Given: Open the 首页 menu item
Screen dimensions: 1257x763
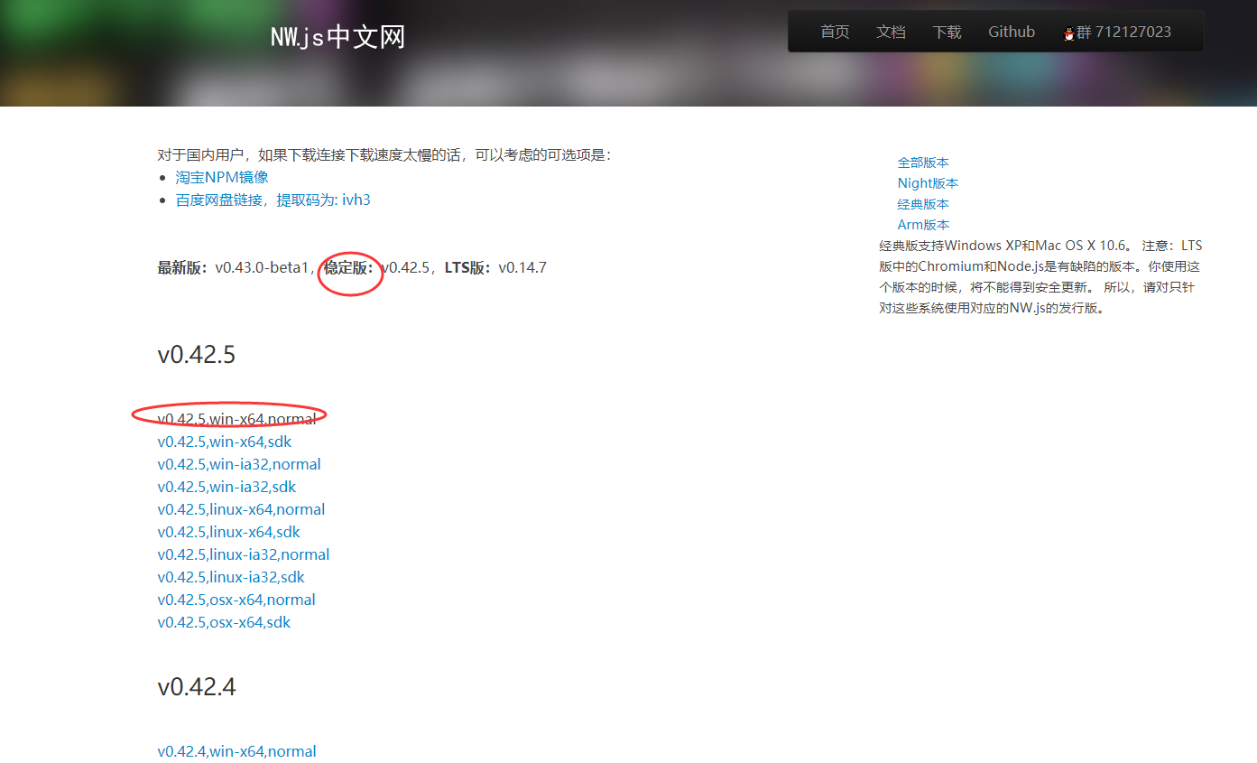Looking at the screenshot, I should [x=834, y=32].
